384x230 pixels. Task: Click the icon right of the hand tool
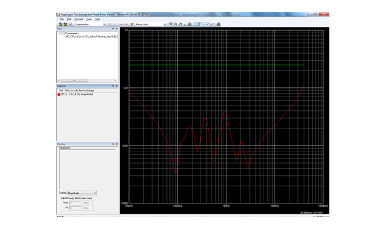[x=185, y=25]
